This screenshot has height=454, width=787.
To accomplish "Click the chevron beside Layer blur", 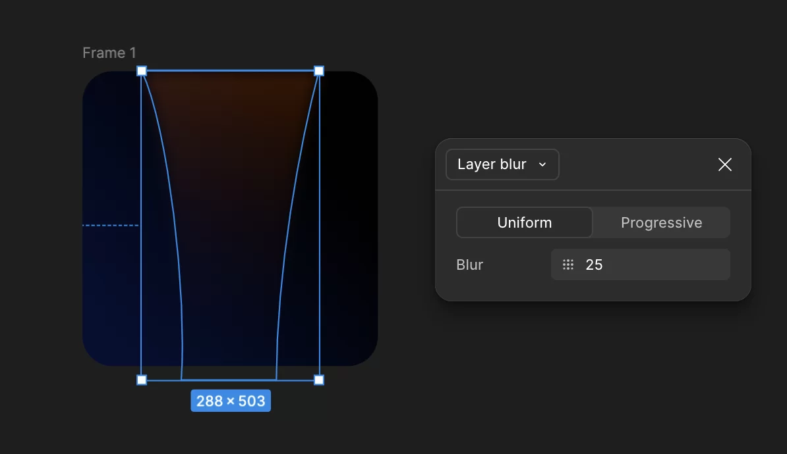I will point(542,164).
